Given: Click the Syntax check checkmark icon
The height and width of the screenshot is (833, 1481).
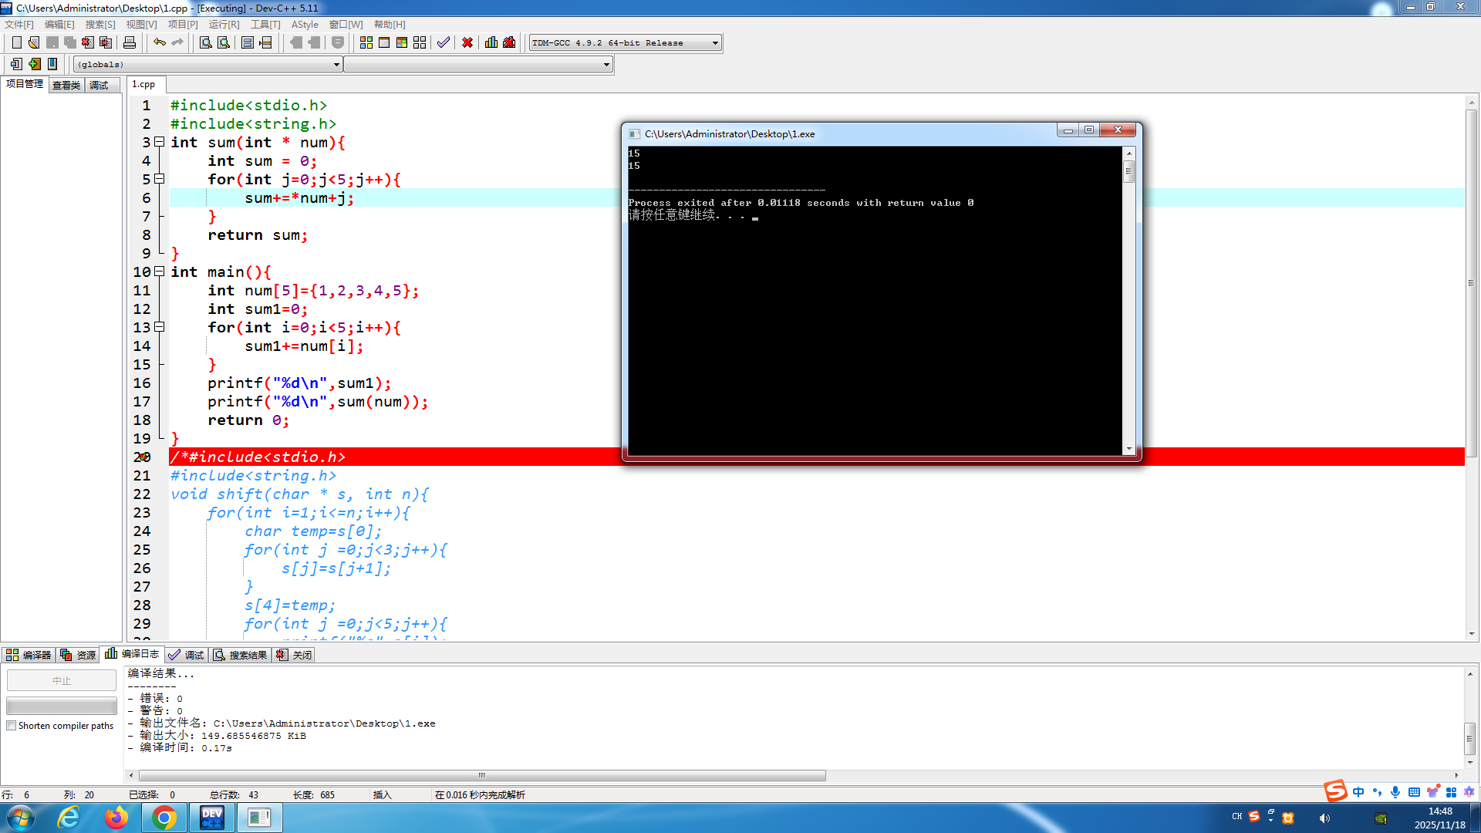Looking at the screenshot, I should (x=444, y=42).
